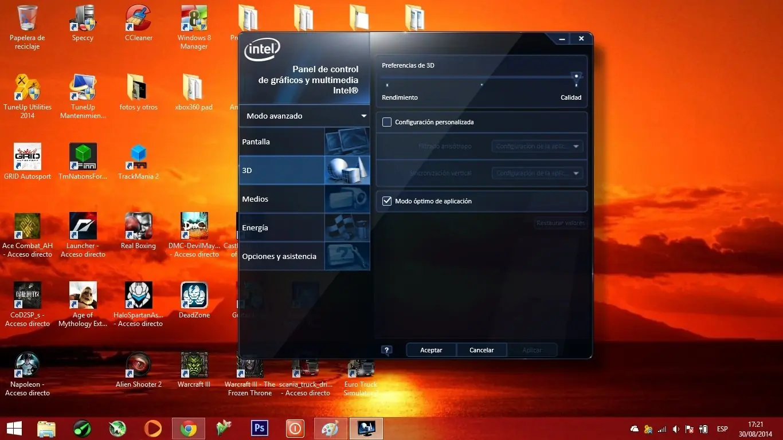Open Action Center flag tray icon
This screenshot has width=783, height=440.
[690, 429]
